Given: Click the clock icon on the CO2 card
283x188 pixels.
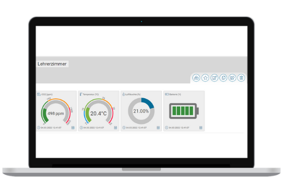Looking at the screenshot, I should coord(39,127).
